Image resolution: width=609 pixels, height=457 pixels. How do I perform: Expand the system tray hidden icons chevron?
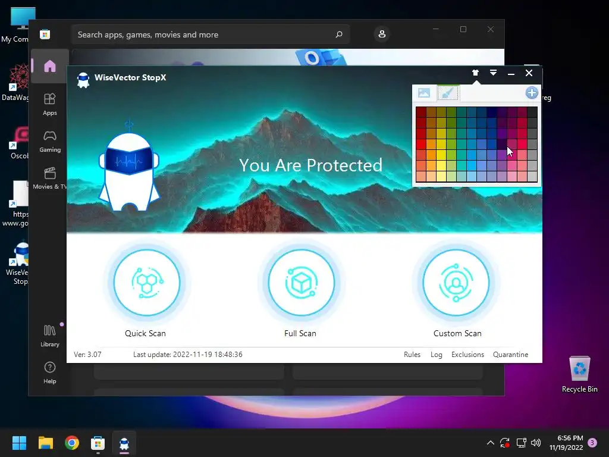click(x=490, y=443)
